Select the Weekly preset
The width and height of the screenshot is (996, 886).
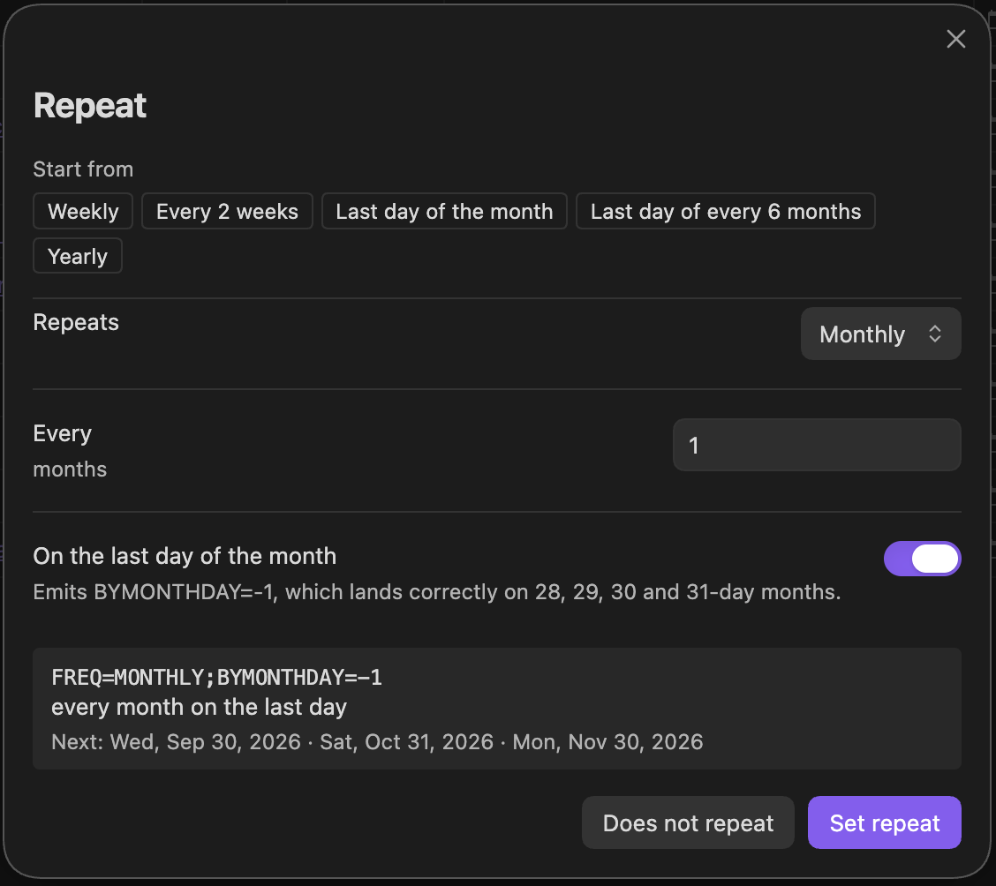(83, 211)
